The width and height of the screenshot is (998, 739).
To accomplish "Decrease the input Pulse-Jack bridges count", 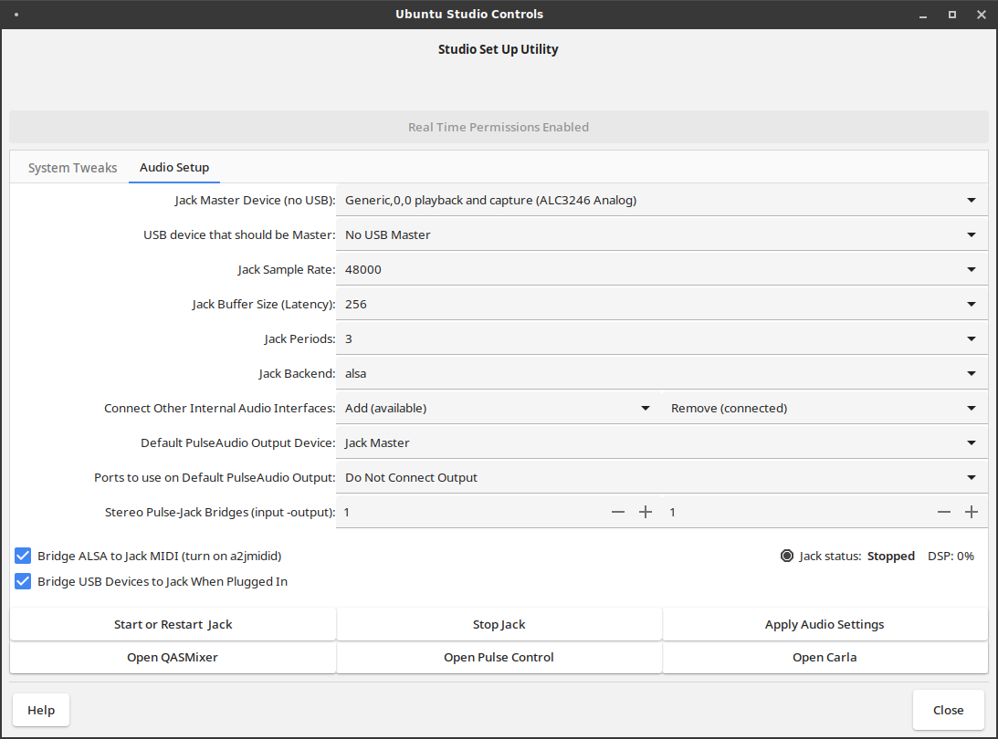I will pos(618,512).
